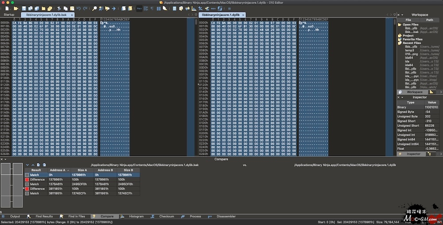The height and width of the screenshot is (225, 443).
Task: Switch to the Startup tab
Action: [9, 15]
